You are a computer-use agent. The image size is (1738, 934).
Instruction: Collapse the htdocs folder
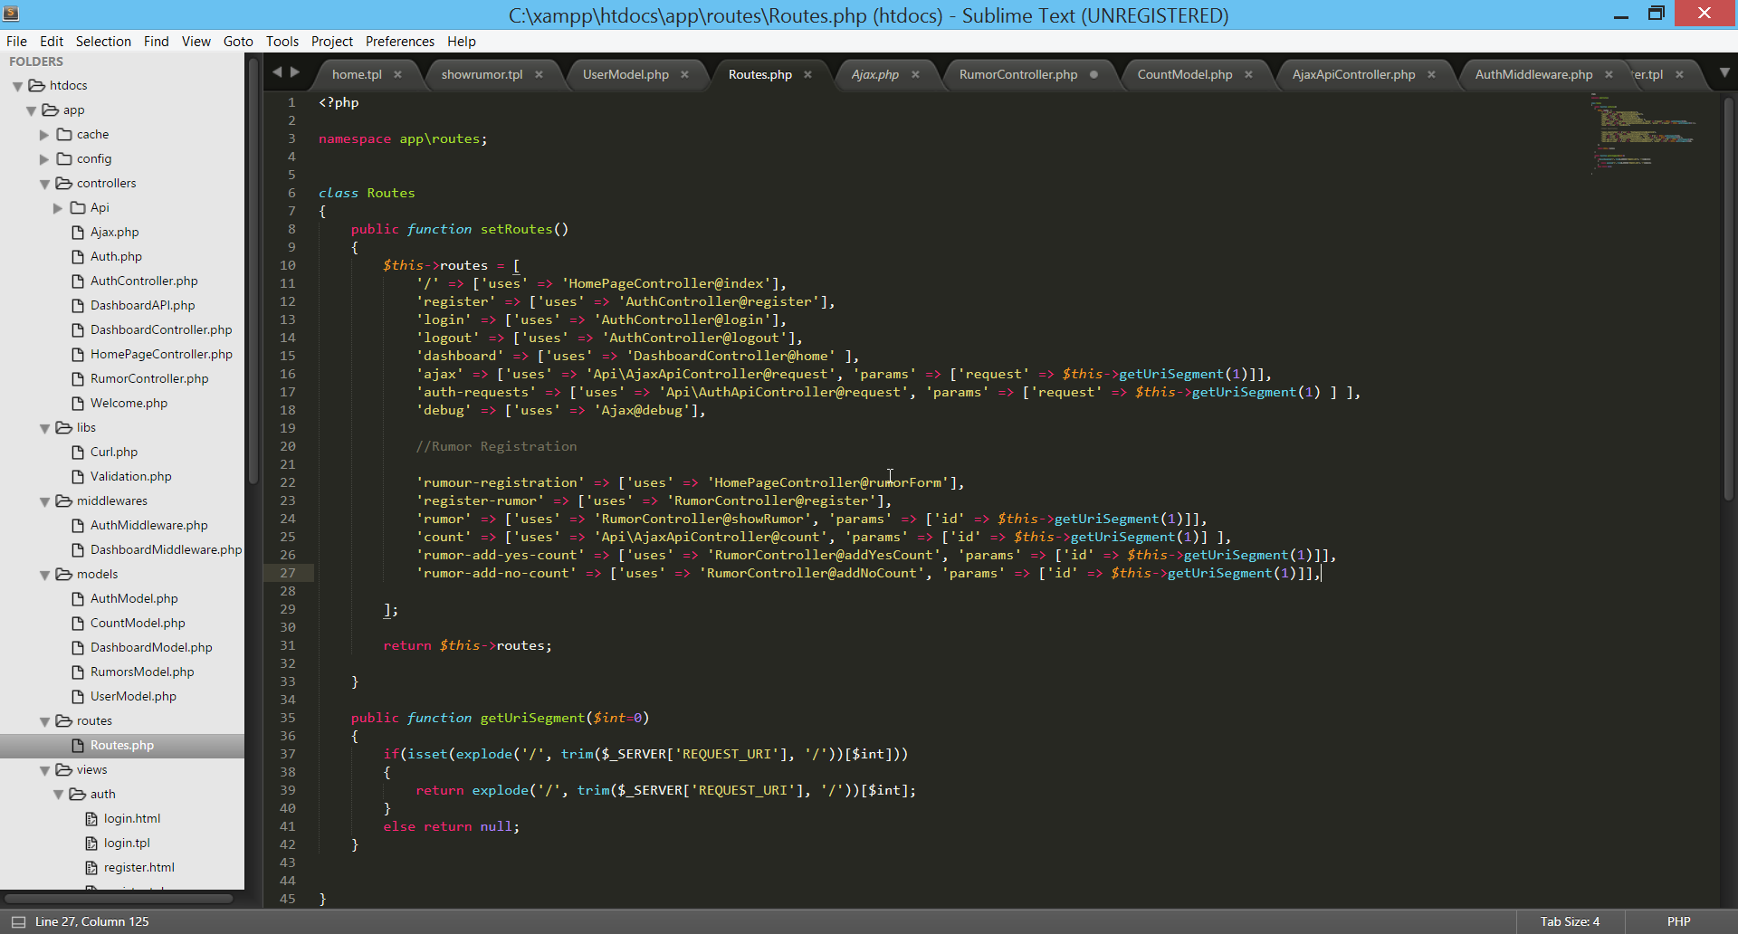click(18, 86)
